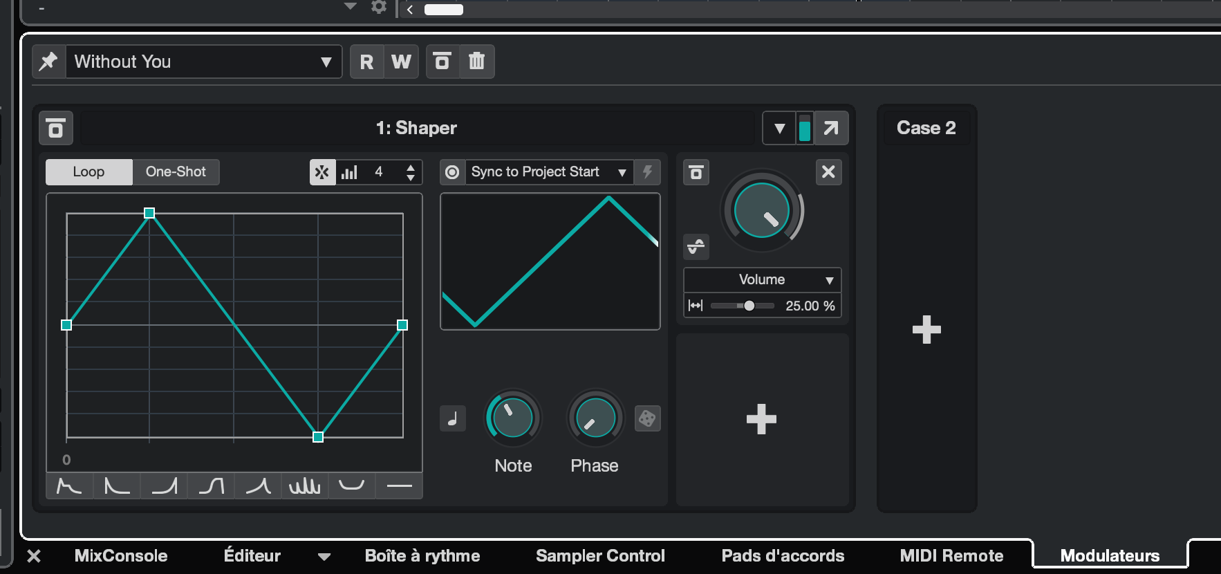Click the grid value 4 field
This screenshot has height=574, width=1221.
pyautogui.click(x=379, y=172)
